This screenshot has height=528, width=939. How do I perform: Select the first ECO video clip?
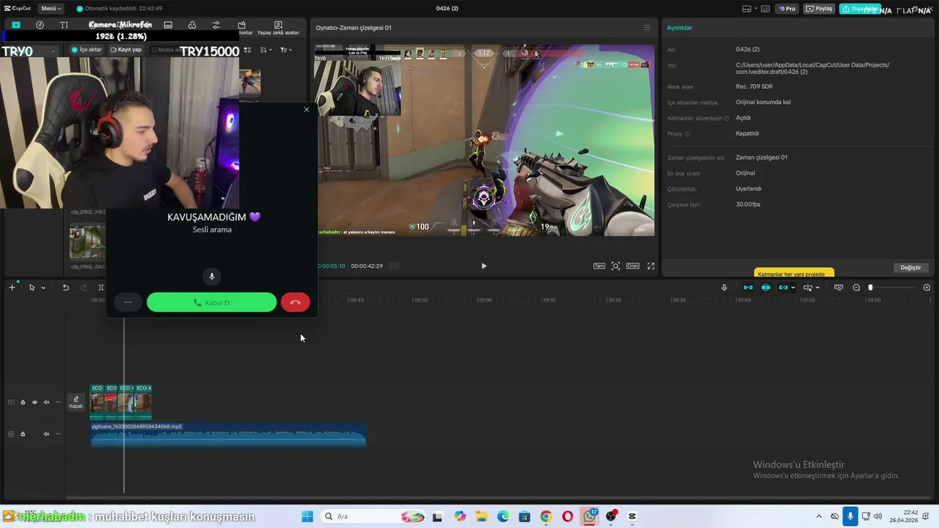97,402
